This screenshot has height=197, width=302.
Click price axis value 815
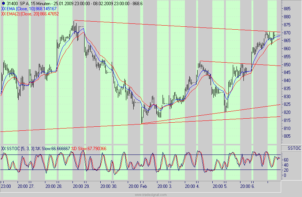tap(287, 120)
